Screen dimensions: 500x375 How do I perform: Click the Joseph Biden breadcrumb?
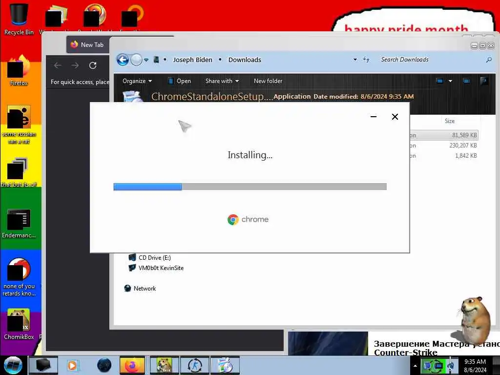(x=192, y=60)
